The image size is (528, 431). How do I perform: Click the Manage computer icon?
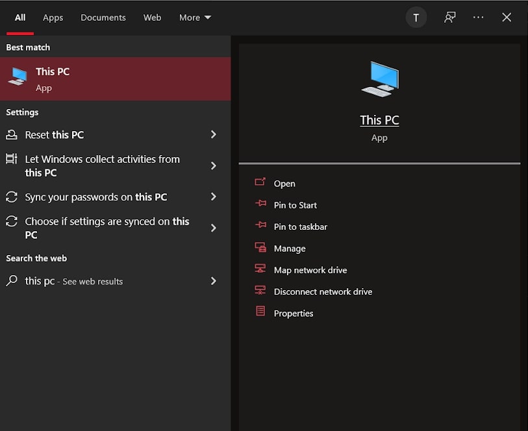tap(260, 247)
